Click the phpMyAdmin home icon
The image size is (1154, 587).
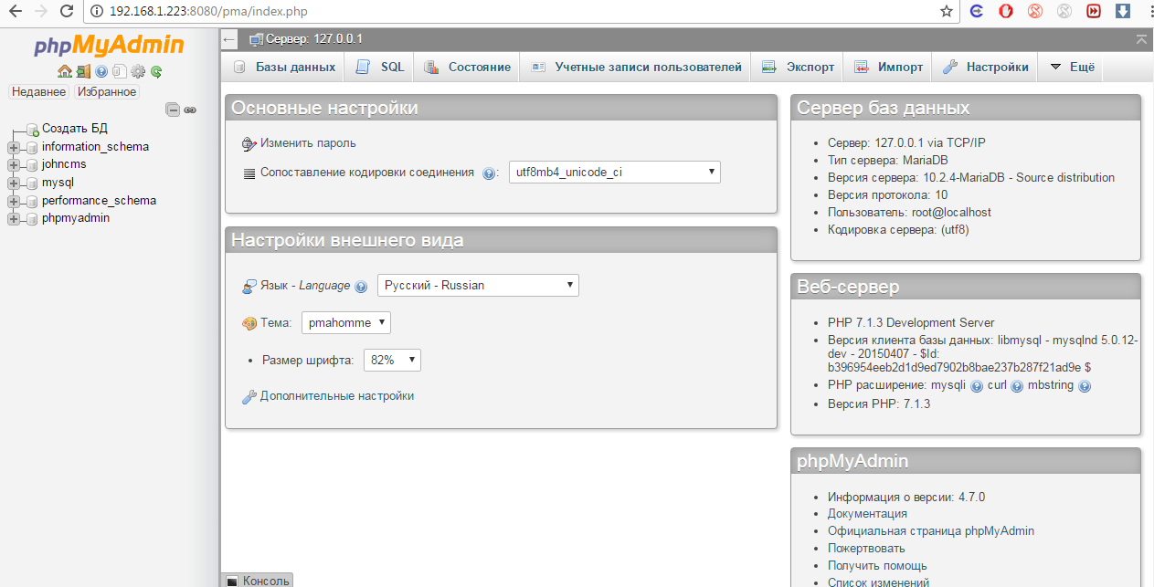tap(64, 71)
